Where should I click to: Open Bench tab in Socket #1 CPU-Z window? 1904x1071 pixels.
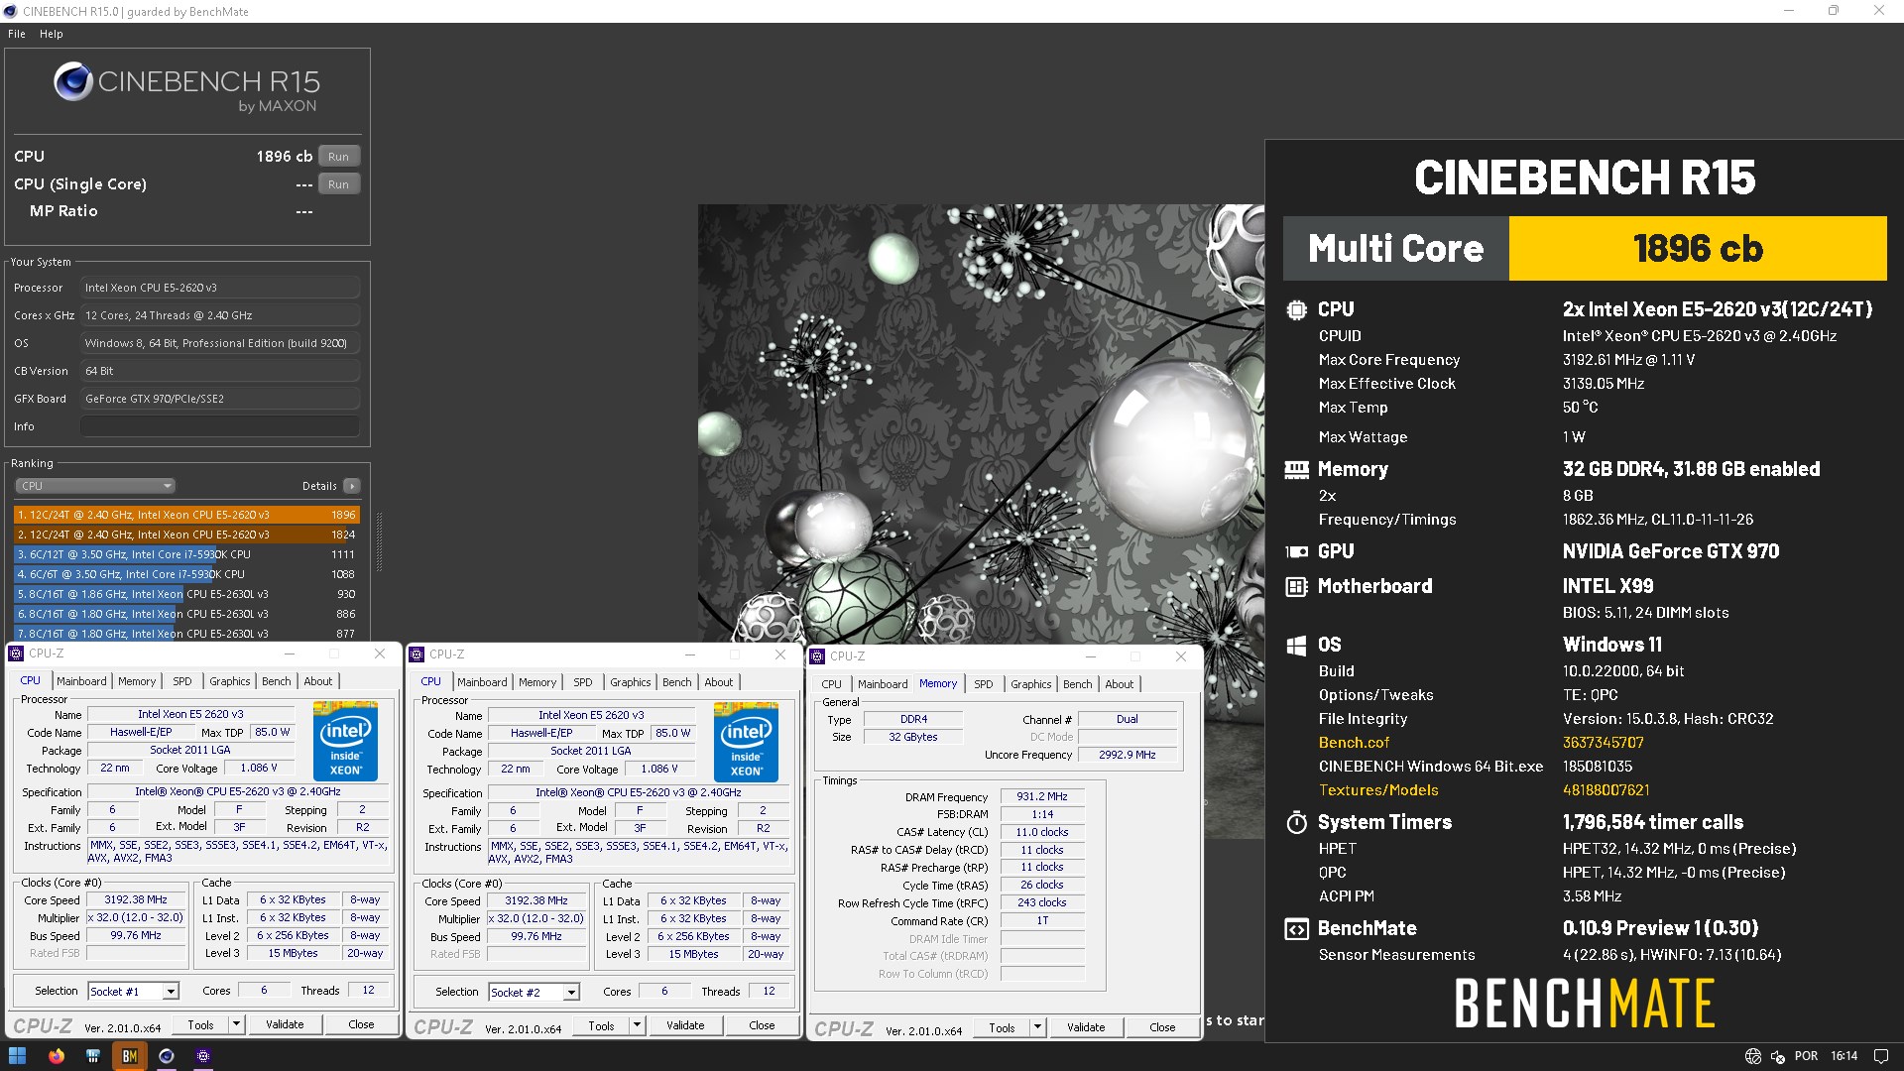[x=277, y=681]
